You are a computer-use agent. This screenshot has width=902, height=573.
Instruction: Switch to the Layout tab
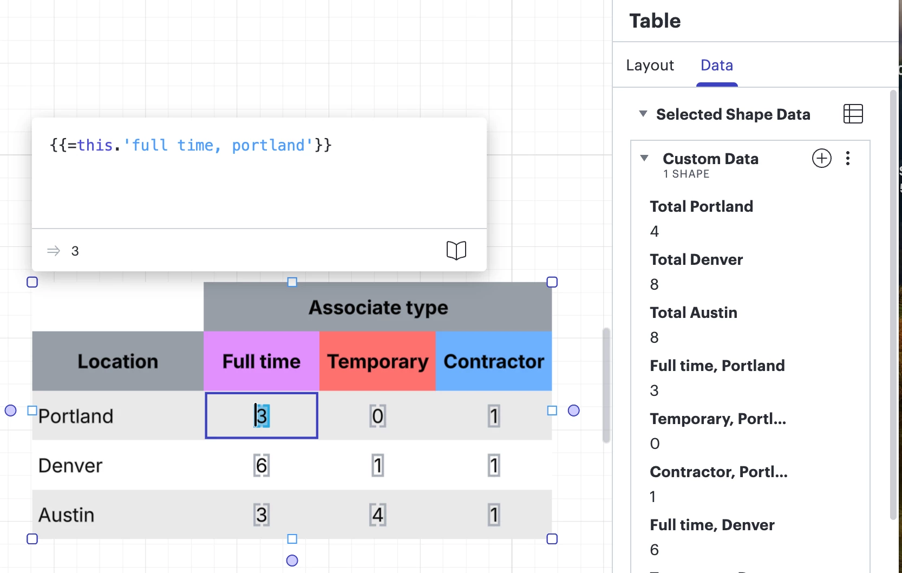point(650,66)
